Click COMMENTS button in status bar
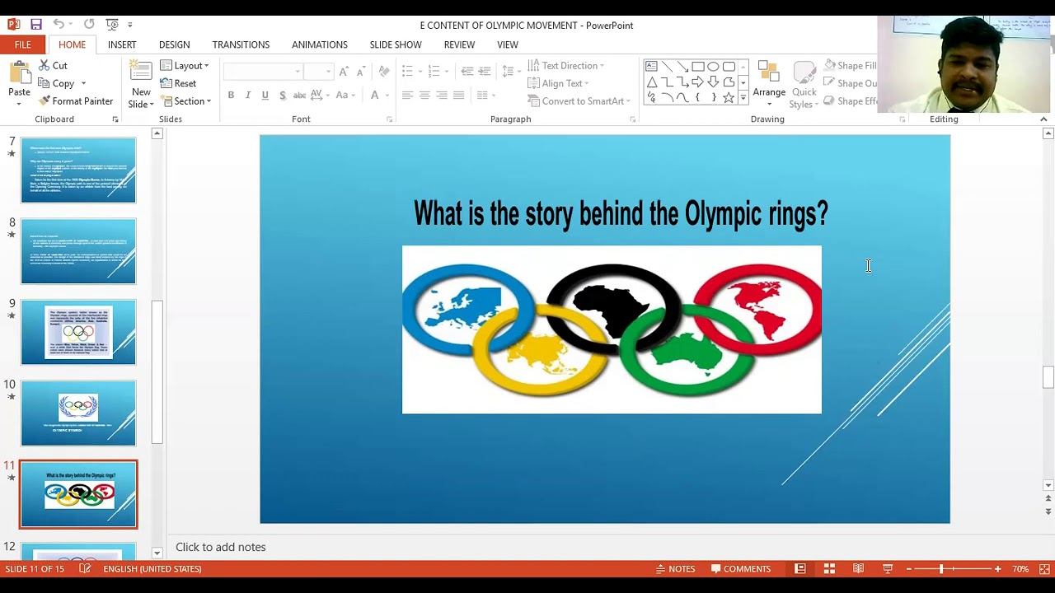 tap(741, 569)
